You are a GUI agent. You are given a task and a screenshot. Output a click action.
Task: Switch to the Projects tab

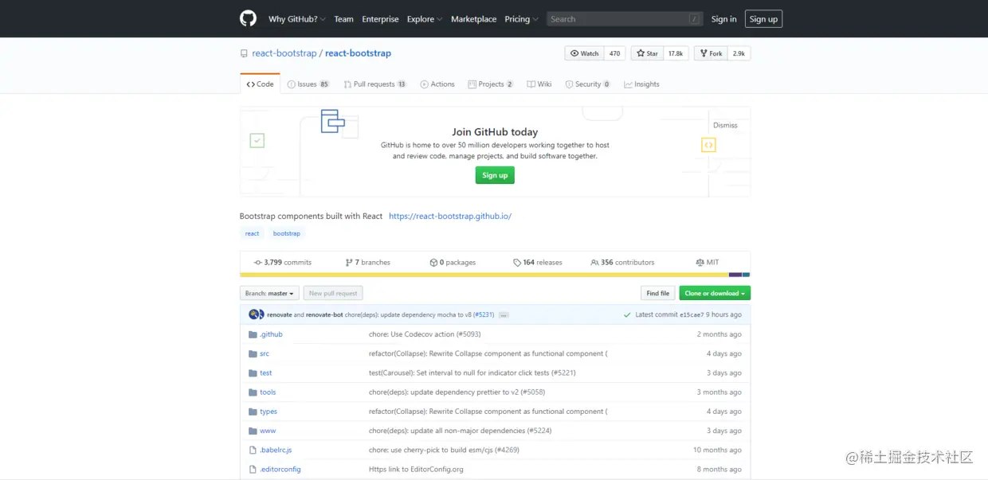click(491, 84)
